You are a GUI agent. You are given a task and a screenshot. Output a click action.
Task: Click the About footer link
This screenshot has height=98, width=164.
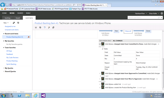(x=22, y=92)
